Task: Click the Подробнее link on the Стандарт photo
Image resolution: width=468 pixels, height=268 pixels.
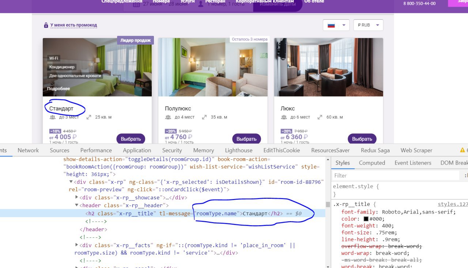Action: 58,89
